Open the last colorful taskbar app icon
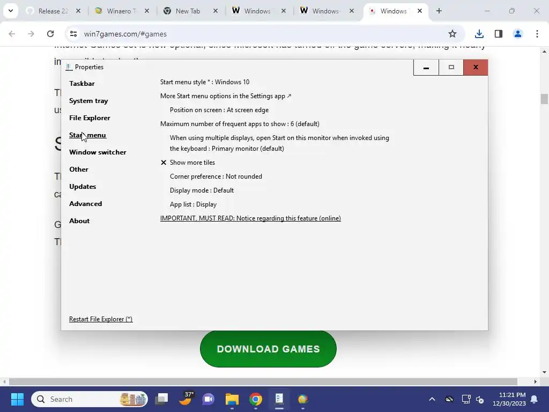Screen dimensions: 549x412 pyautogui.click(x=302, y=399)
